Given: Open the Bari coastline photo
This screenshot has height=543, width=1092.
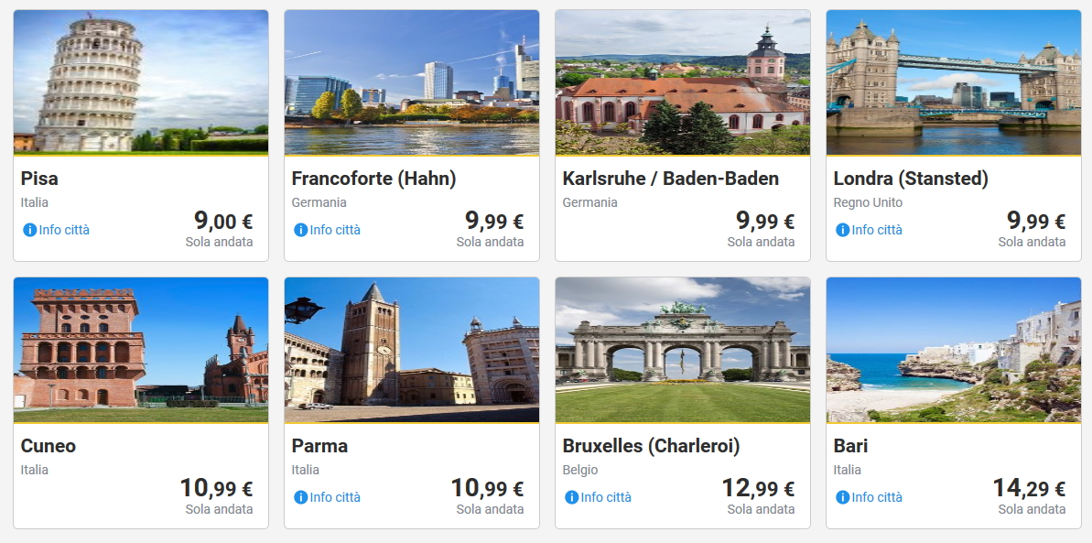Looking at the screenshot, I should point(954,350).
